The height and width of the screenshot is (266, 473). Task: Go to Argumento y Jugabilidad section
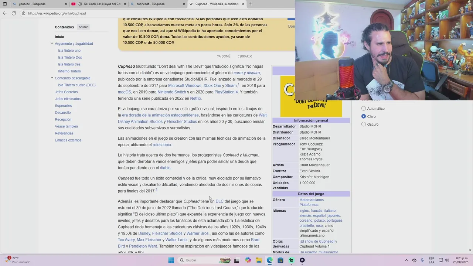coord(74,44)
